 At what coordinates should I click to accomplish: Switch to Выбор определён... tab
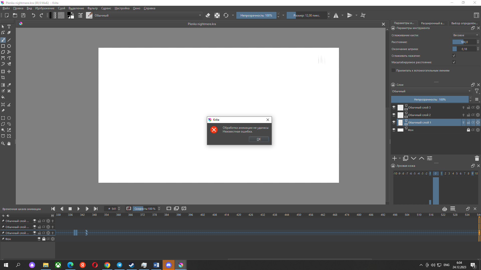464,23
